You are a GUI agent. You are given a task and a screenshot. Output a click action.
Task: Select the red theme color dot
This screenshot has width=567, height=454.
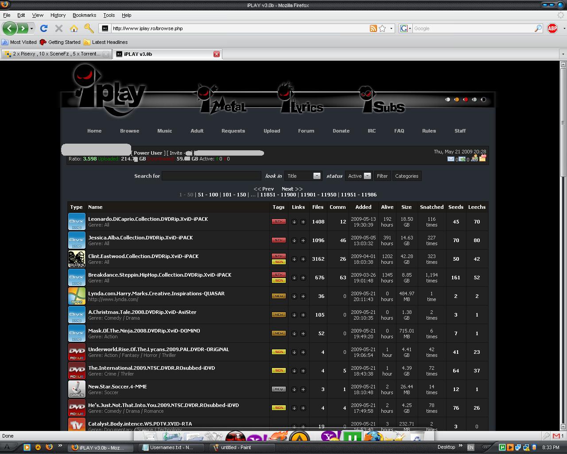466,99
